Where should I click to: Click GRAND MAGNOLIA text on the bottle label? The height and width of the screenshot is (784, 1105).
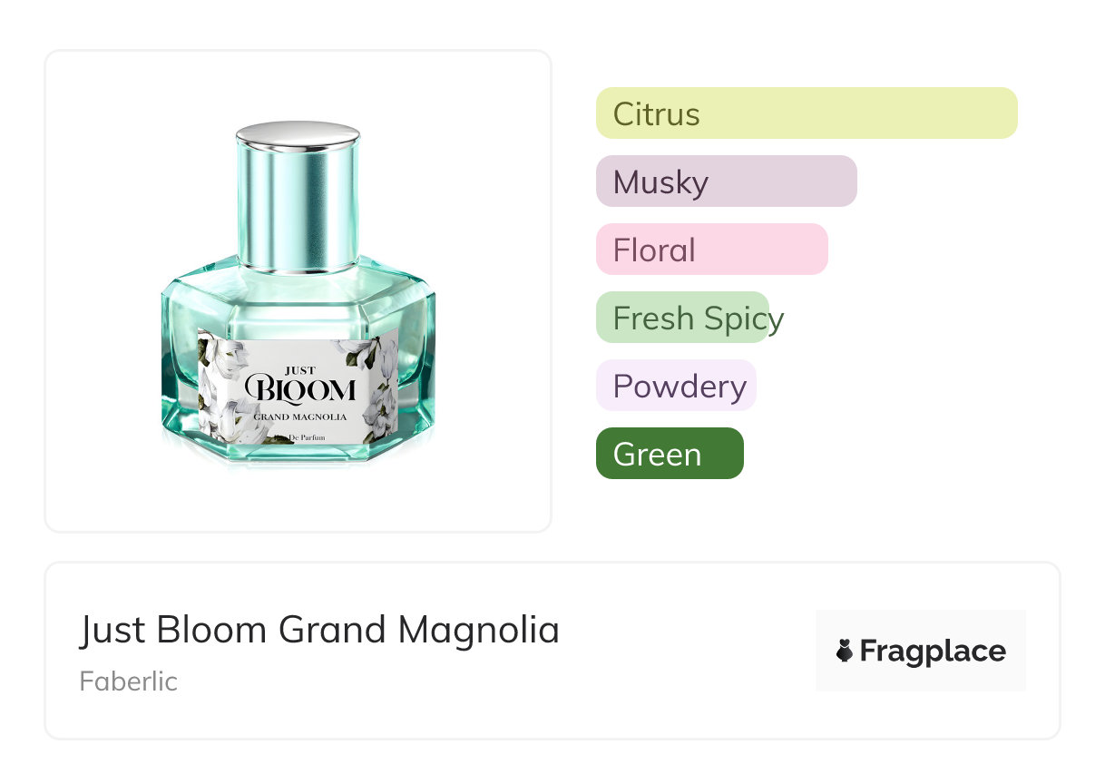[299, 416]
